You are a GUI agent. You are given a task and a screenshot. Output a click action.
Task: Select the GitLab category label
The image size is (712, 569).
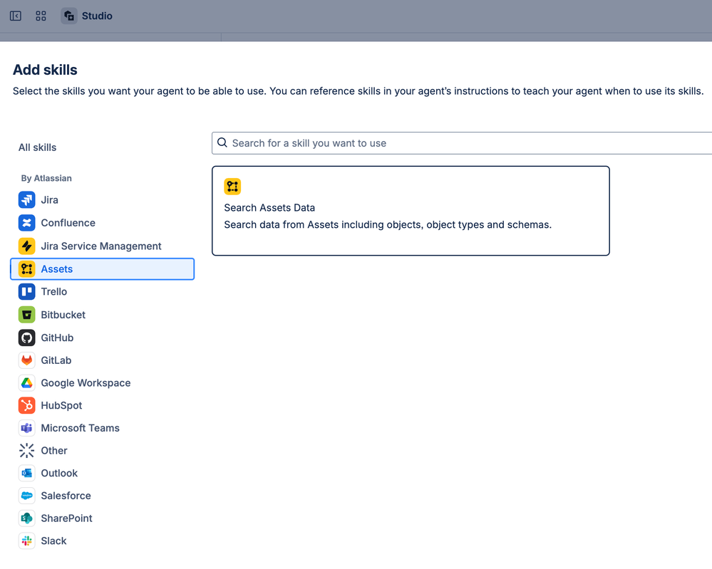tap(56, 360)
